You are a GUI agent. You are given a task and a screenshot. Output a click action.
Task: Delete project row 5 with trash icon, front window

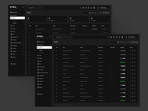point(135,66)
